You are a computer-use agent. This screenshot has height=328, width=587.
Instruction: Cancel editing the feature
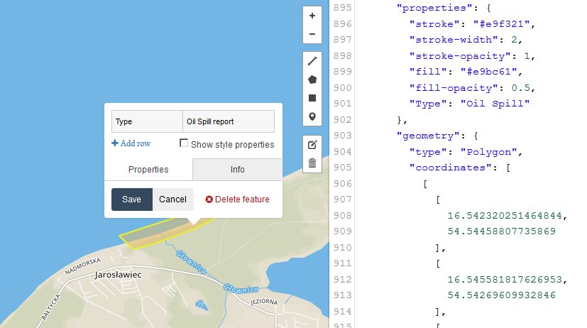click(172, 199)
